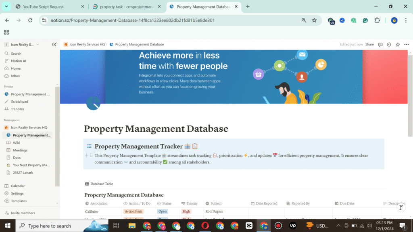This screenshot has width=413, height=232.
Task: Open the 21827 Lanark page
Action: (23, 172)
